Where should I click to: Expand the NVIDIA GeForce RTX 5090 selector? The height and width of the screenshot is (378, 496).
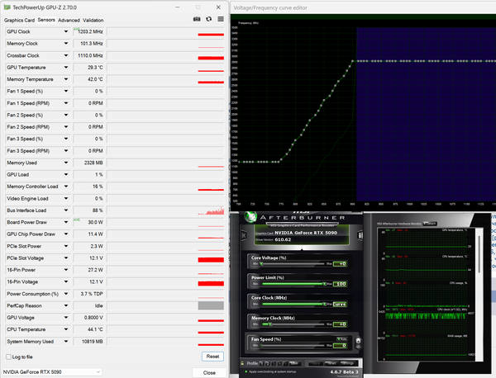[51, 372]
